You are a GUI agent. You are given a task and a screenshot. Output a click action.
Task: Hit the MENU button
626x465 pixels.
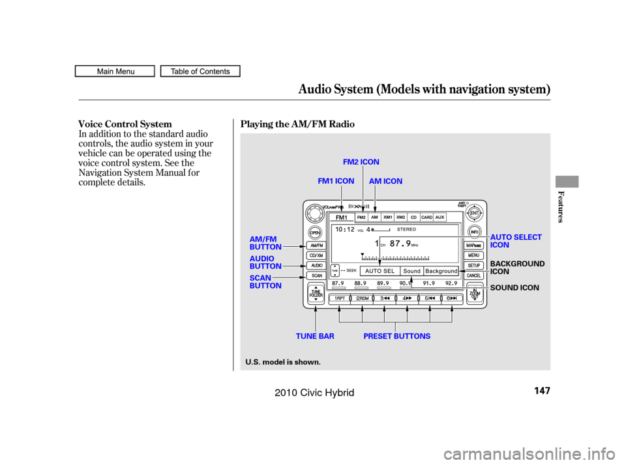[x=473, y=255]
